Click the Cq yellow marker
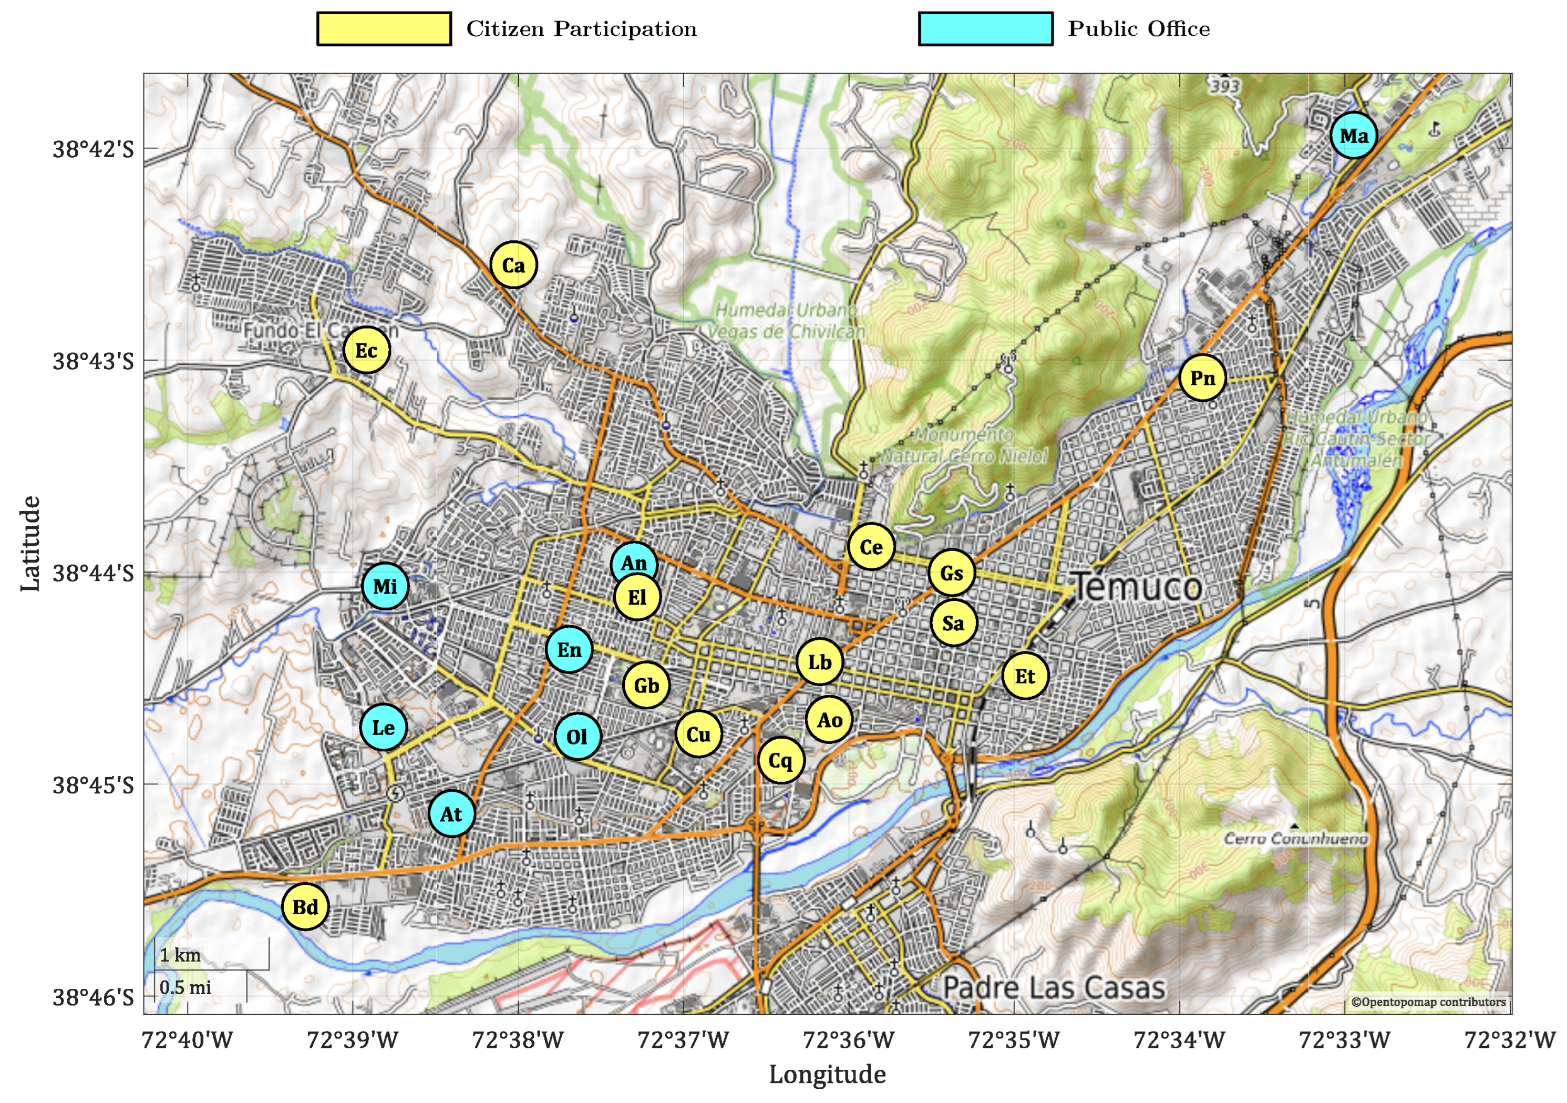Screen dimensions: 1567x1103 pos(781,760)
